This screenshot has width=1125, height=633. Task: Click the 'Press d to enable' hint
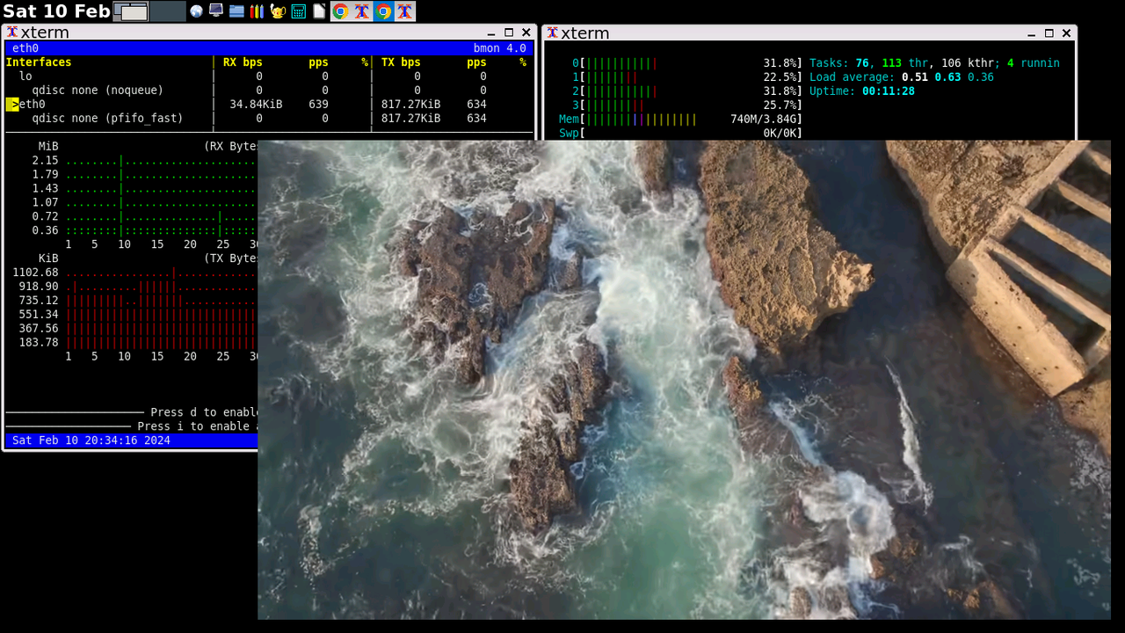pyautogui.click(x=204, y=412)
